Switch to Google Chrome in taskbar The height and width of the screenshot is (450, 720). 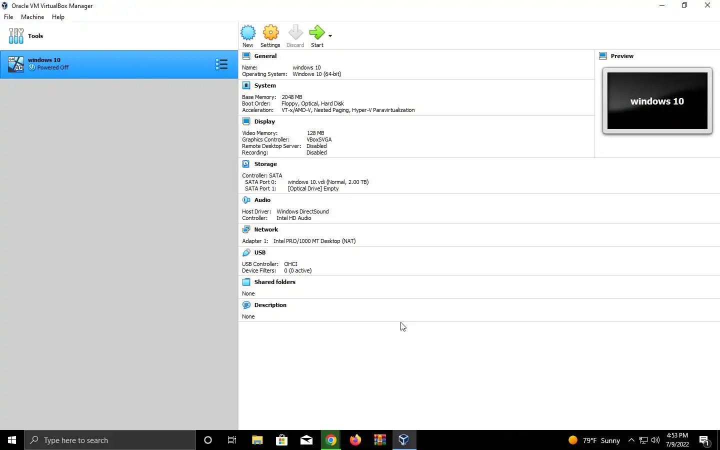click(x=331, y=440)
